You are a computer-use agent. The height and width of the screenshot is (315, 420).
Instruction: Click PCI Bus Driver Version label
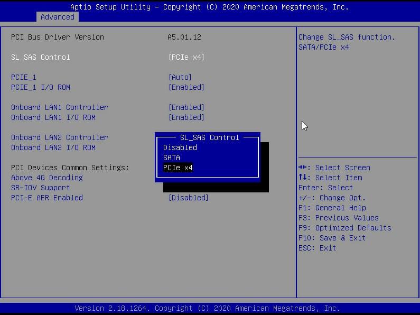click(58, 37)
